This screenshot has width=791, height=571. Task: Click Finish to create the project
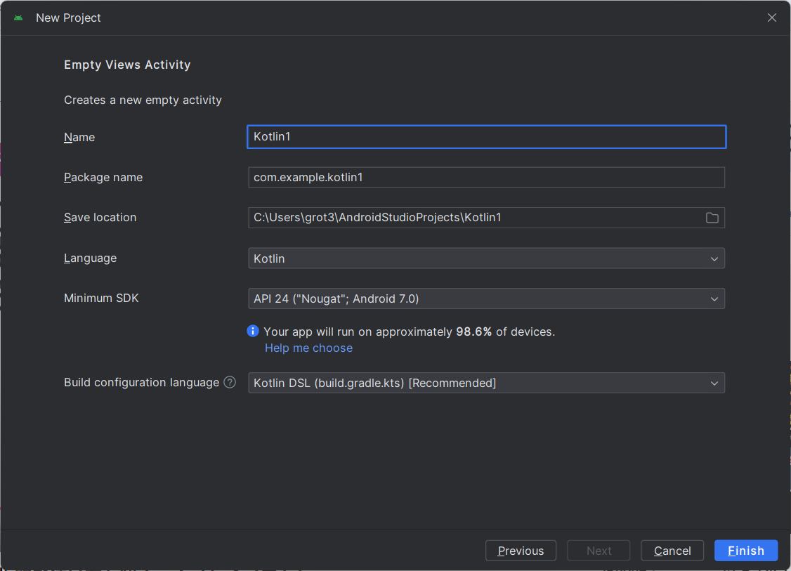tap(745, 551)
